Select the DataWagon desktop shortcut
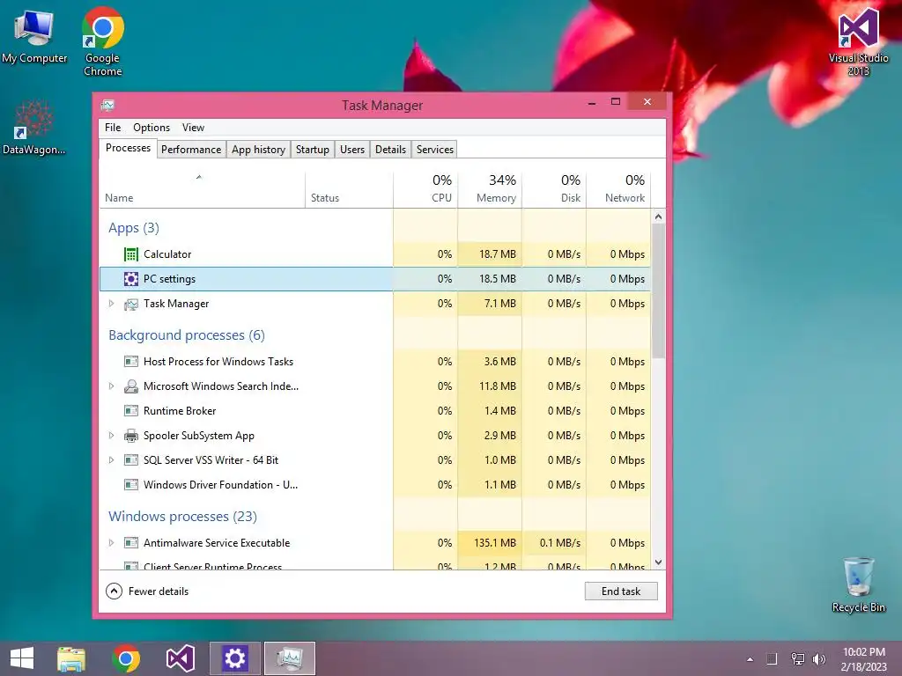This screenshot has width=902, height=676. (x=33, y=129)
